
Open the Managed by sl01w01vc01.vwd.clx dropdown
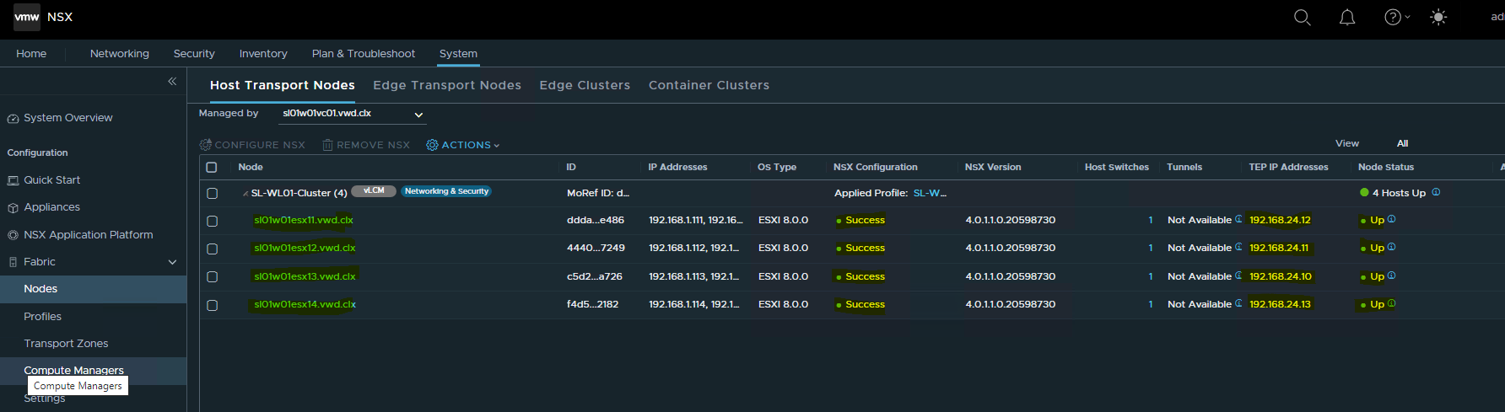click(353, 114)
